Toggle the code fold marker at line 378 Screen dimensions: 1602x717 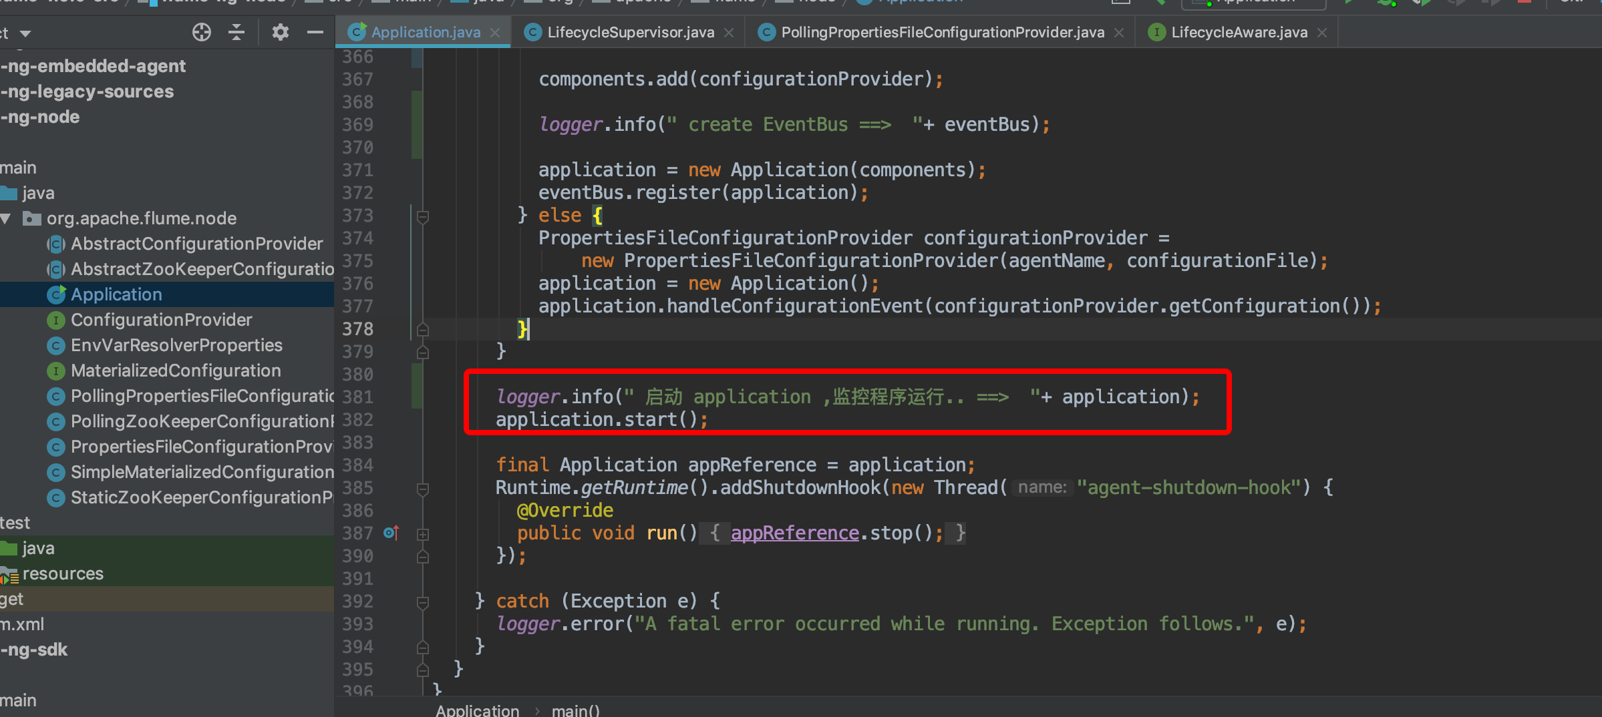point(422,328)
